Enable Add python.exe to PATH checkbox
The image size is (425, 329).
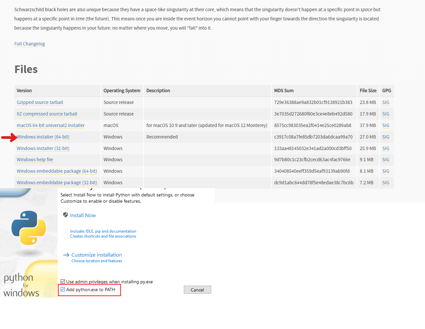63,290
